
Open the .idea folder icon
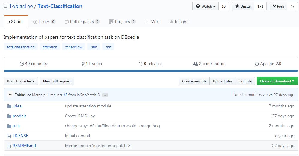(x=9, y=106)
